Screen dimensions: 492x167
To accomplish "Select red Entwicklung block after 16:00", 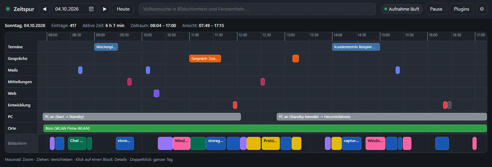I will click(x=445, y=105).
